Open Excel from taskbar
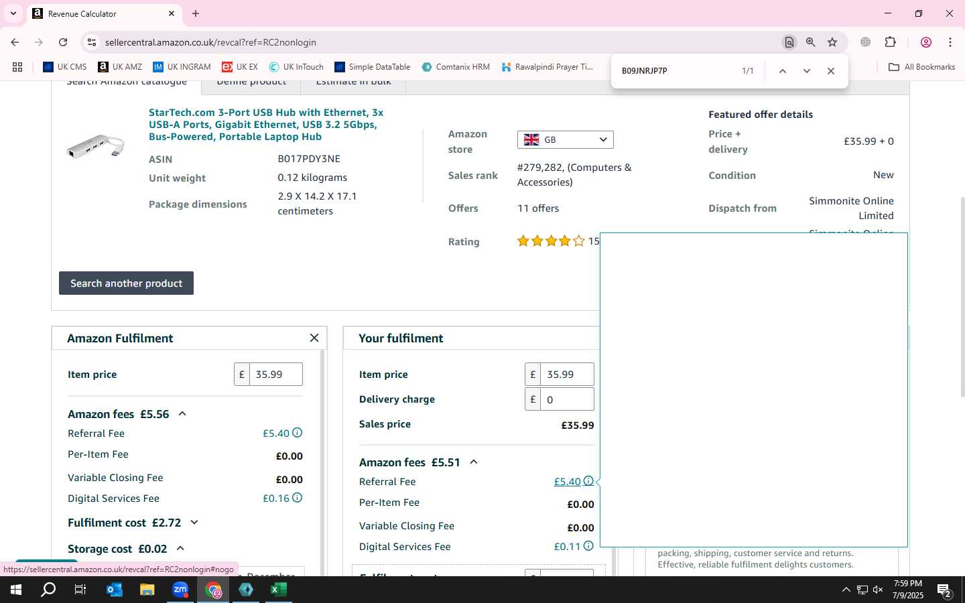Viewport: 965px width, 603px height. tap(279, 590)
